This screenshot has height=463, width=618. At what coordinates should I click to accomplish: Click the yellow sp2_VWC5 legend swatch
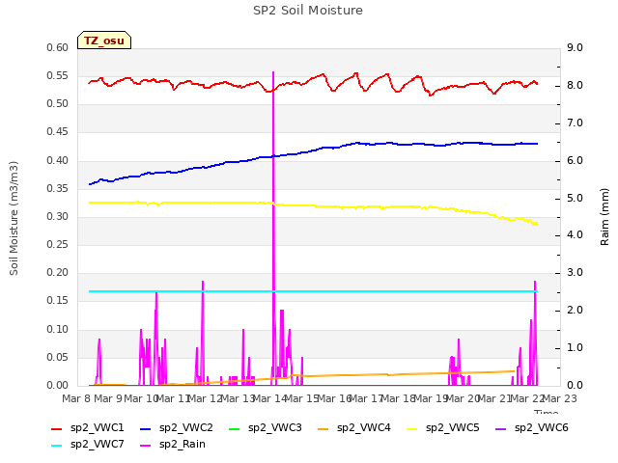click(412, 429)
